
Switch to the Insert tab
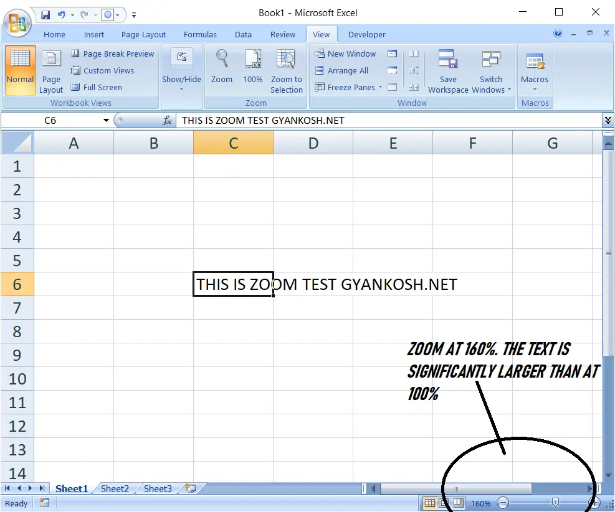[x=93, y=34]
